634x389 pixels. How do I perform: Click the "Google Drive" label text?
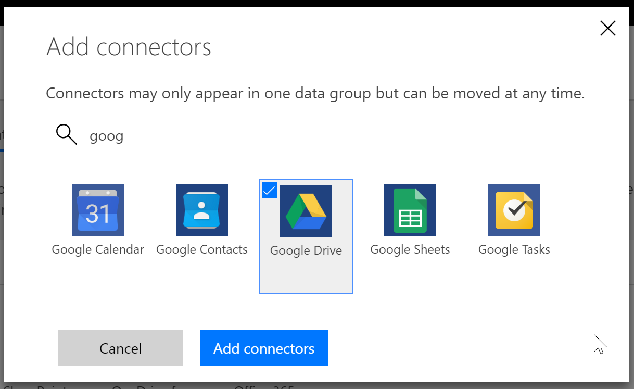(306, 250)
